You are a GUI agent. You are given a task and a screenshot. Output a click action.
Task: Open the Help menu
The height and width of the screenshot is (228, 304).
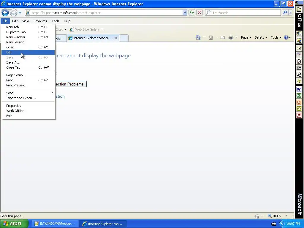[x=67, y=21]
